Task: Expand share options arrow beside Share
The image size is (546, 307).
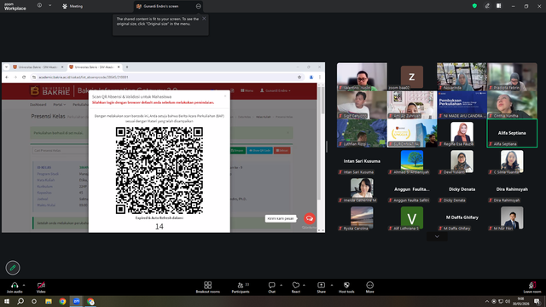Action: [x=332, y=285]
